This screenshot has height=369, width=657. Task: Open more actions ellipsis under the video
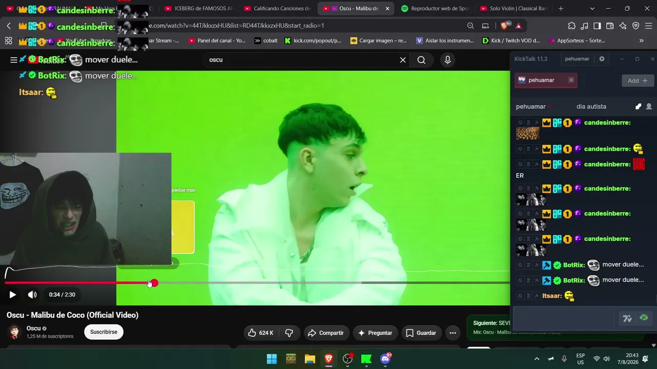(x=453, y=333)
